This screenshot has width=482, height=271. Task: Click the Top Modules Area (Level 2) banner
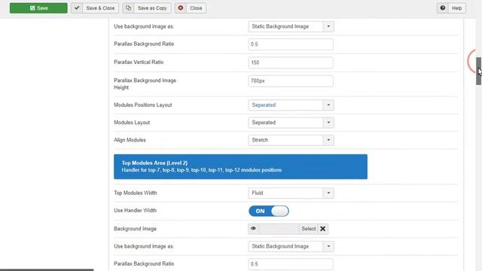[240, 166]
